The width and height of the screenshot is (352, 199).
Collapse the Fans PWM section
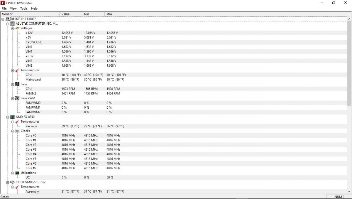(x=13, y=98)
